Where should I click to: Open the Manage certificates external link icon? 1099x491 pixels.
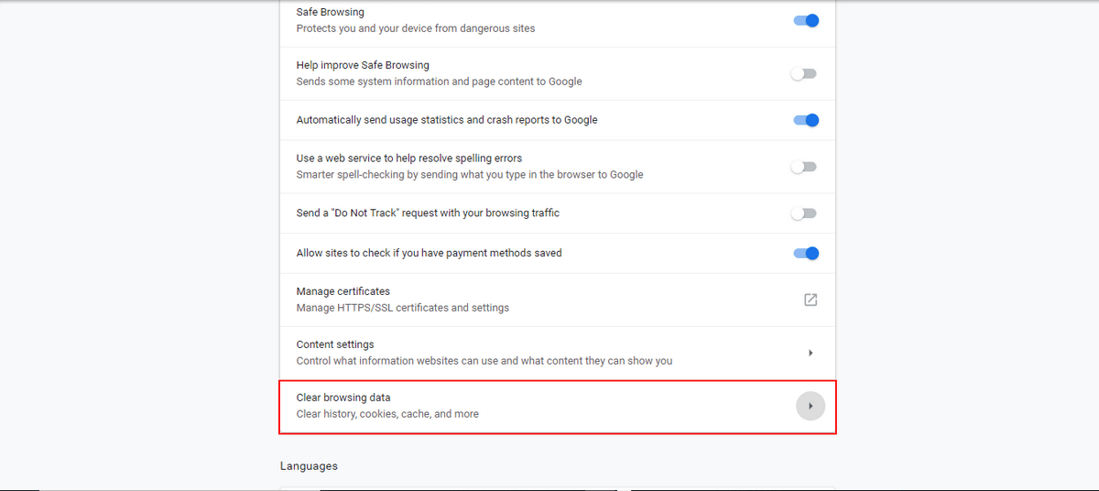tap(811, 300)
